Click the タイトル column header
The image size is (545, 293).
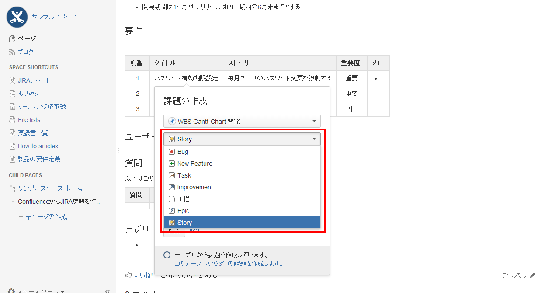point(186,63)
